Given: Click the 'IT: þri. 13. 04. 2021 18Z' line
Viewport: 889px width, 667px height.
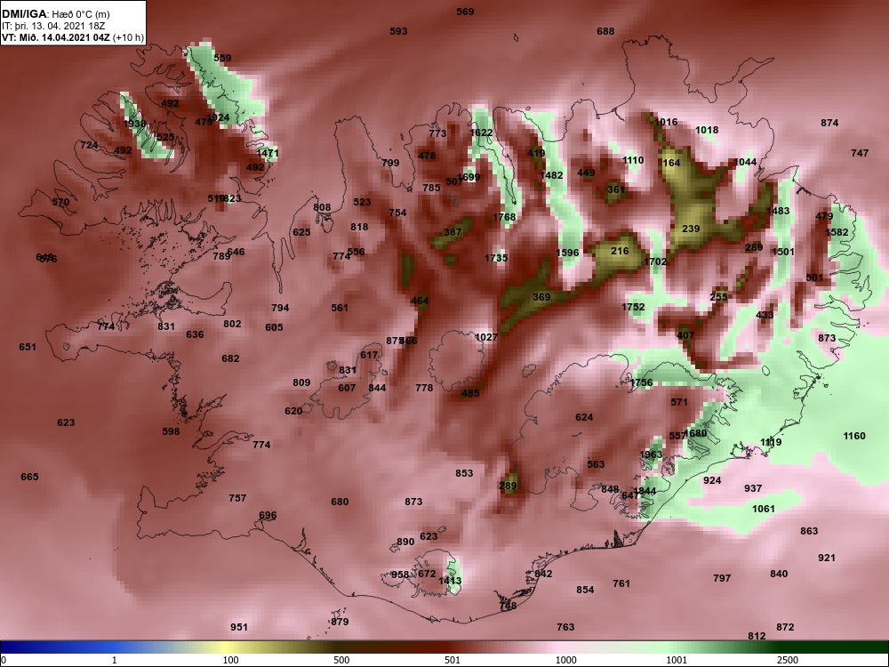Looking at the screenshot, I should (x=52, y=26).
